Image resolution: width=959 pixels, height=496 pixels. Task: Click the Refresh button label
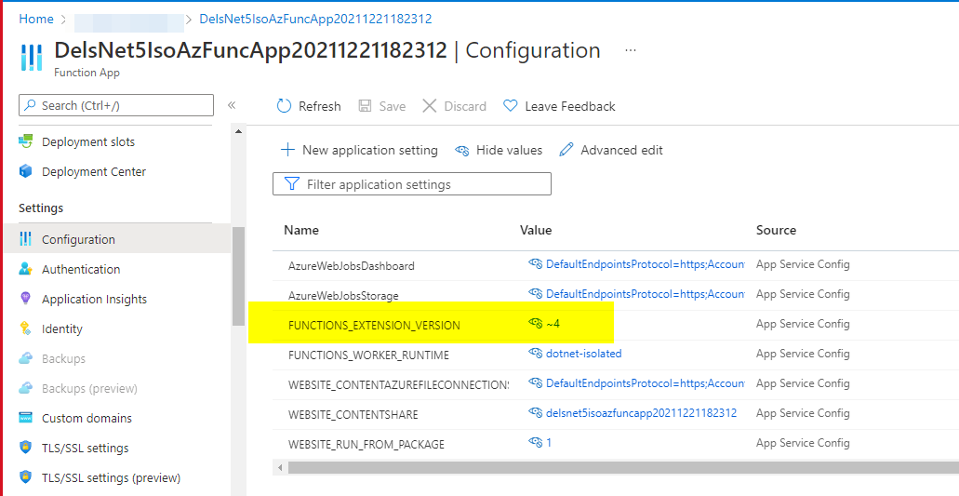pos(319,106)
